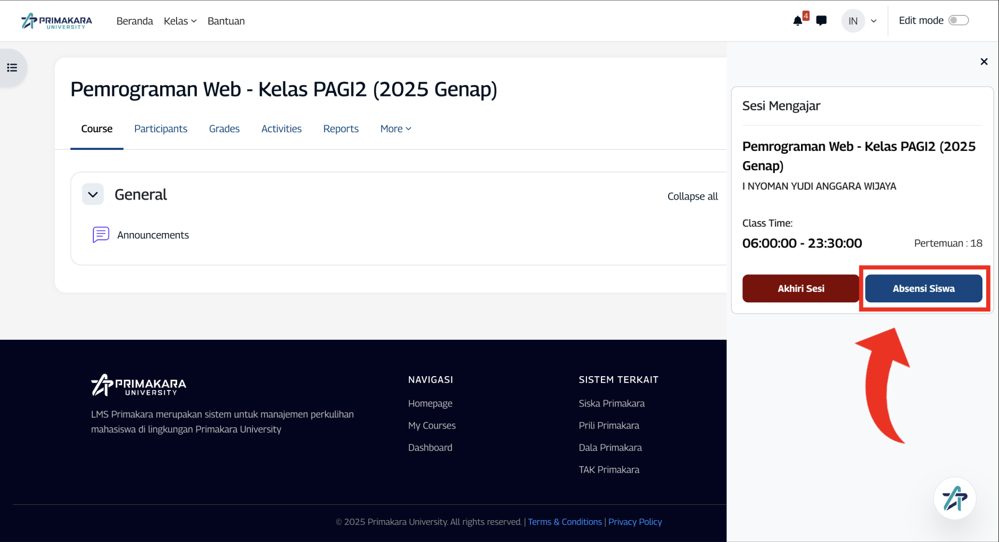Click the Primakara University footer logo
Viewport: 999px width, 542px height.
pyautogui.click(x=139, y=385)
